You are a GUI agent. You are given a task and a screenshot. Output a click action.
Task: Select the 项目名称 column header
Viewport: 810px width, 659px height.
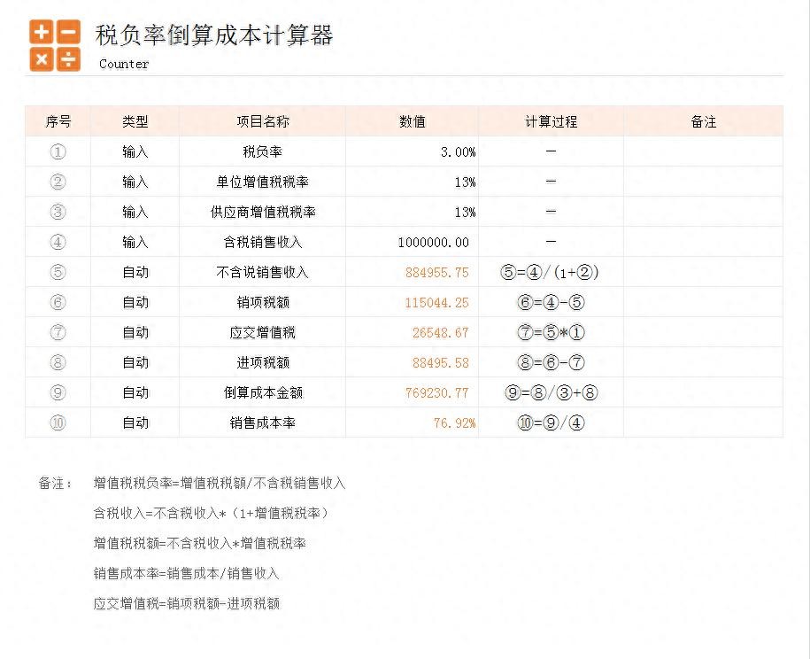pos(262,121)
